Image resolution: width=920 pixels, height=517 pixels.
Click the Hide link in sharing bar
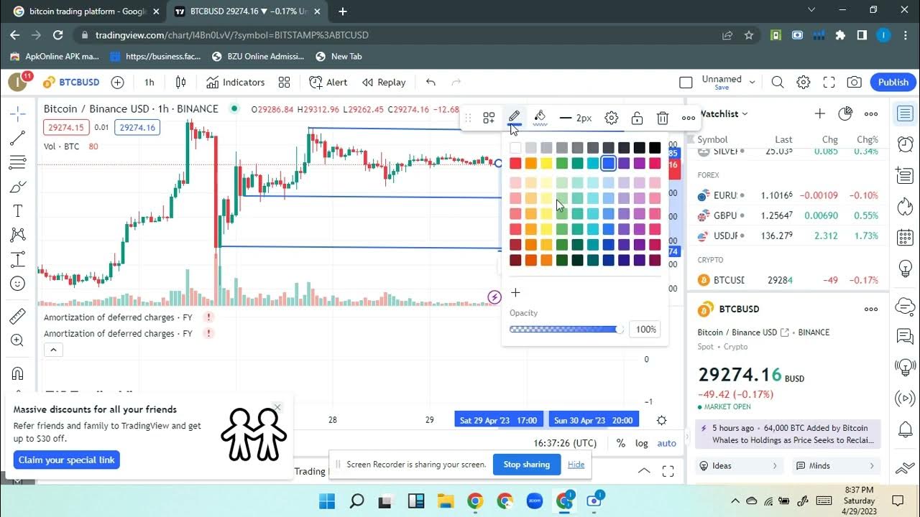(x=576, y=465)
